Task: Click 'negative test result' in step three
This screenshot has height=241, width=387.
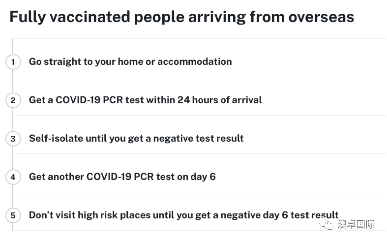Action: click(199, 139)
